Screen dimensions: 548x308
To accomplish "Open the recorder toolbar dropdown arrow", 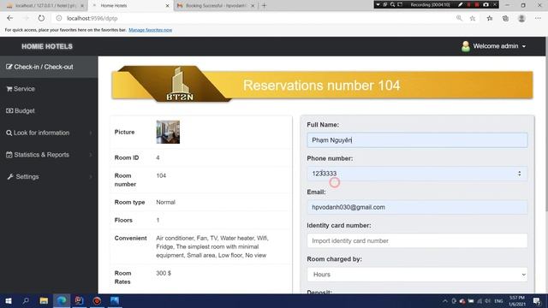I will pos(378,4).
